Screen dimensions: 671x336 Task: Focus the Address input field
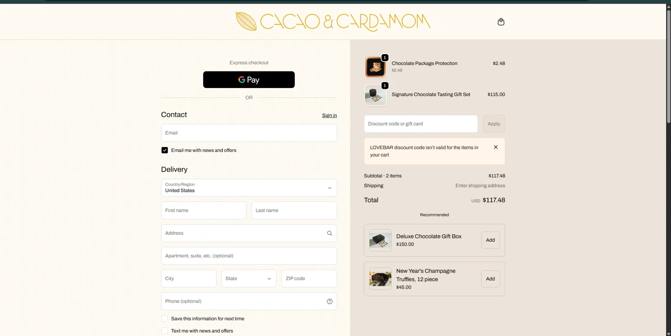point(249,233)
